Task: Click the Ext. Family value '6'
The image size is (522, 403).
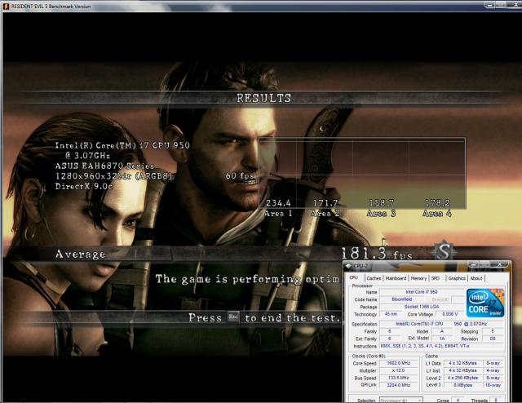Action: coord(390,339)
